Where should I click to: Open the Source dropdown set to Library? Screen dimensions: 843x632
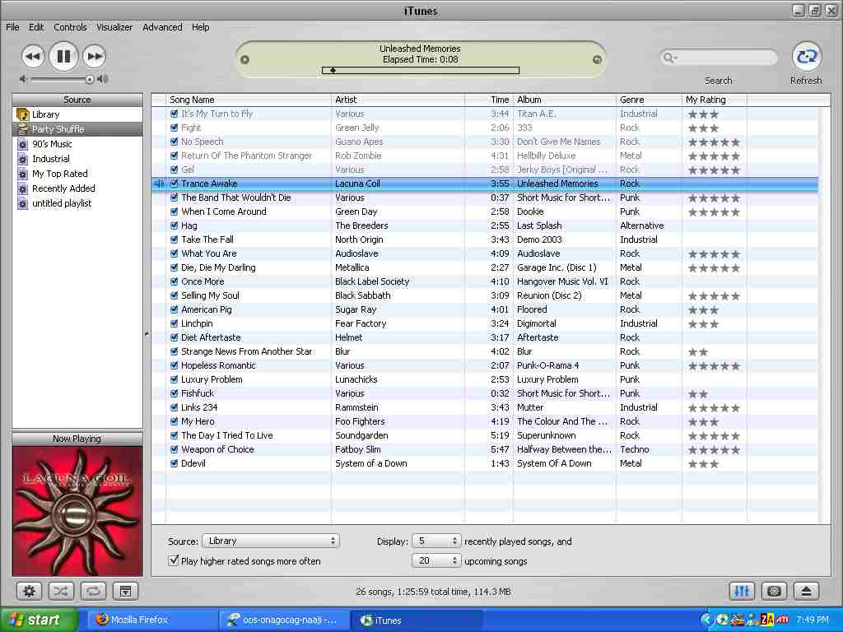[270, 541]
